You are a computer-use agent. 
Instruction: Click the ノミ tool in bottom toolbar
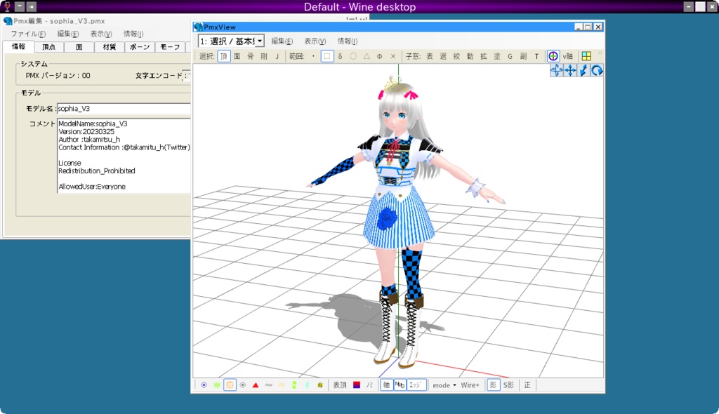click(x=369, y=385)
